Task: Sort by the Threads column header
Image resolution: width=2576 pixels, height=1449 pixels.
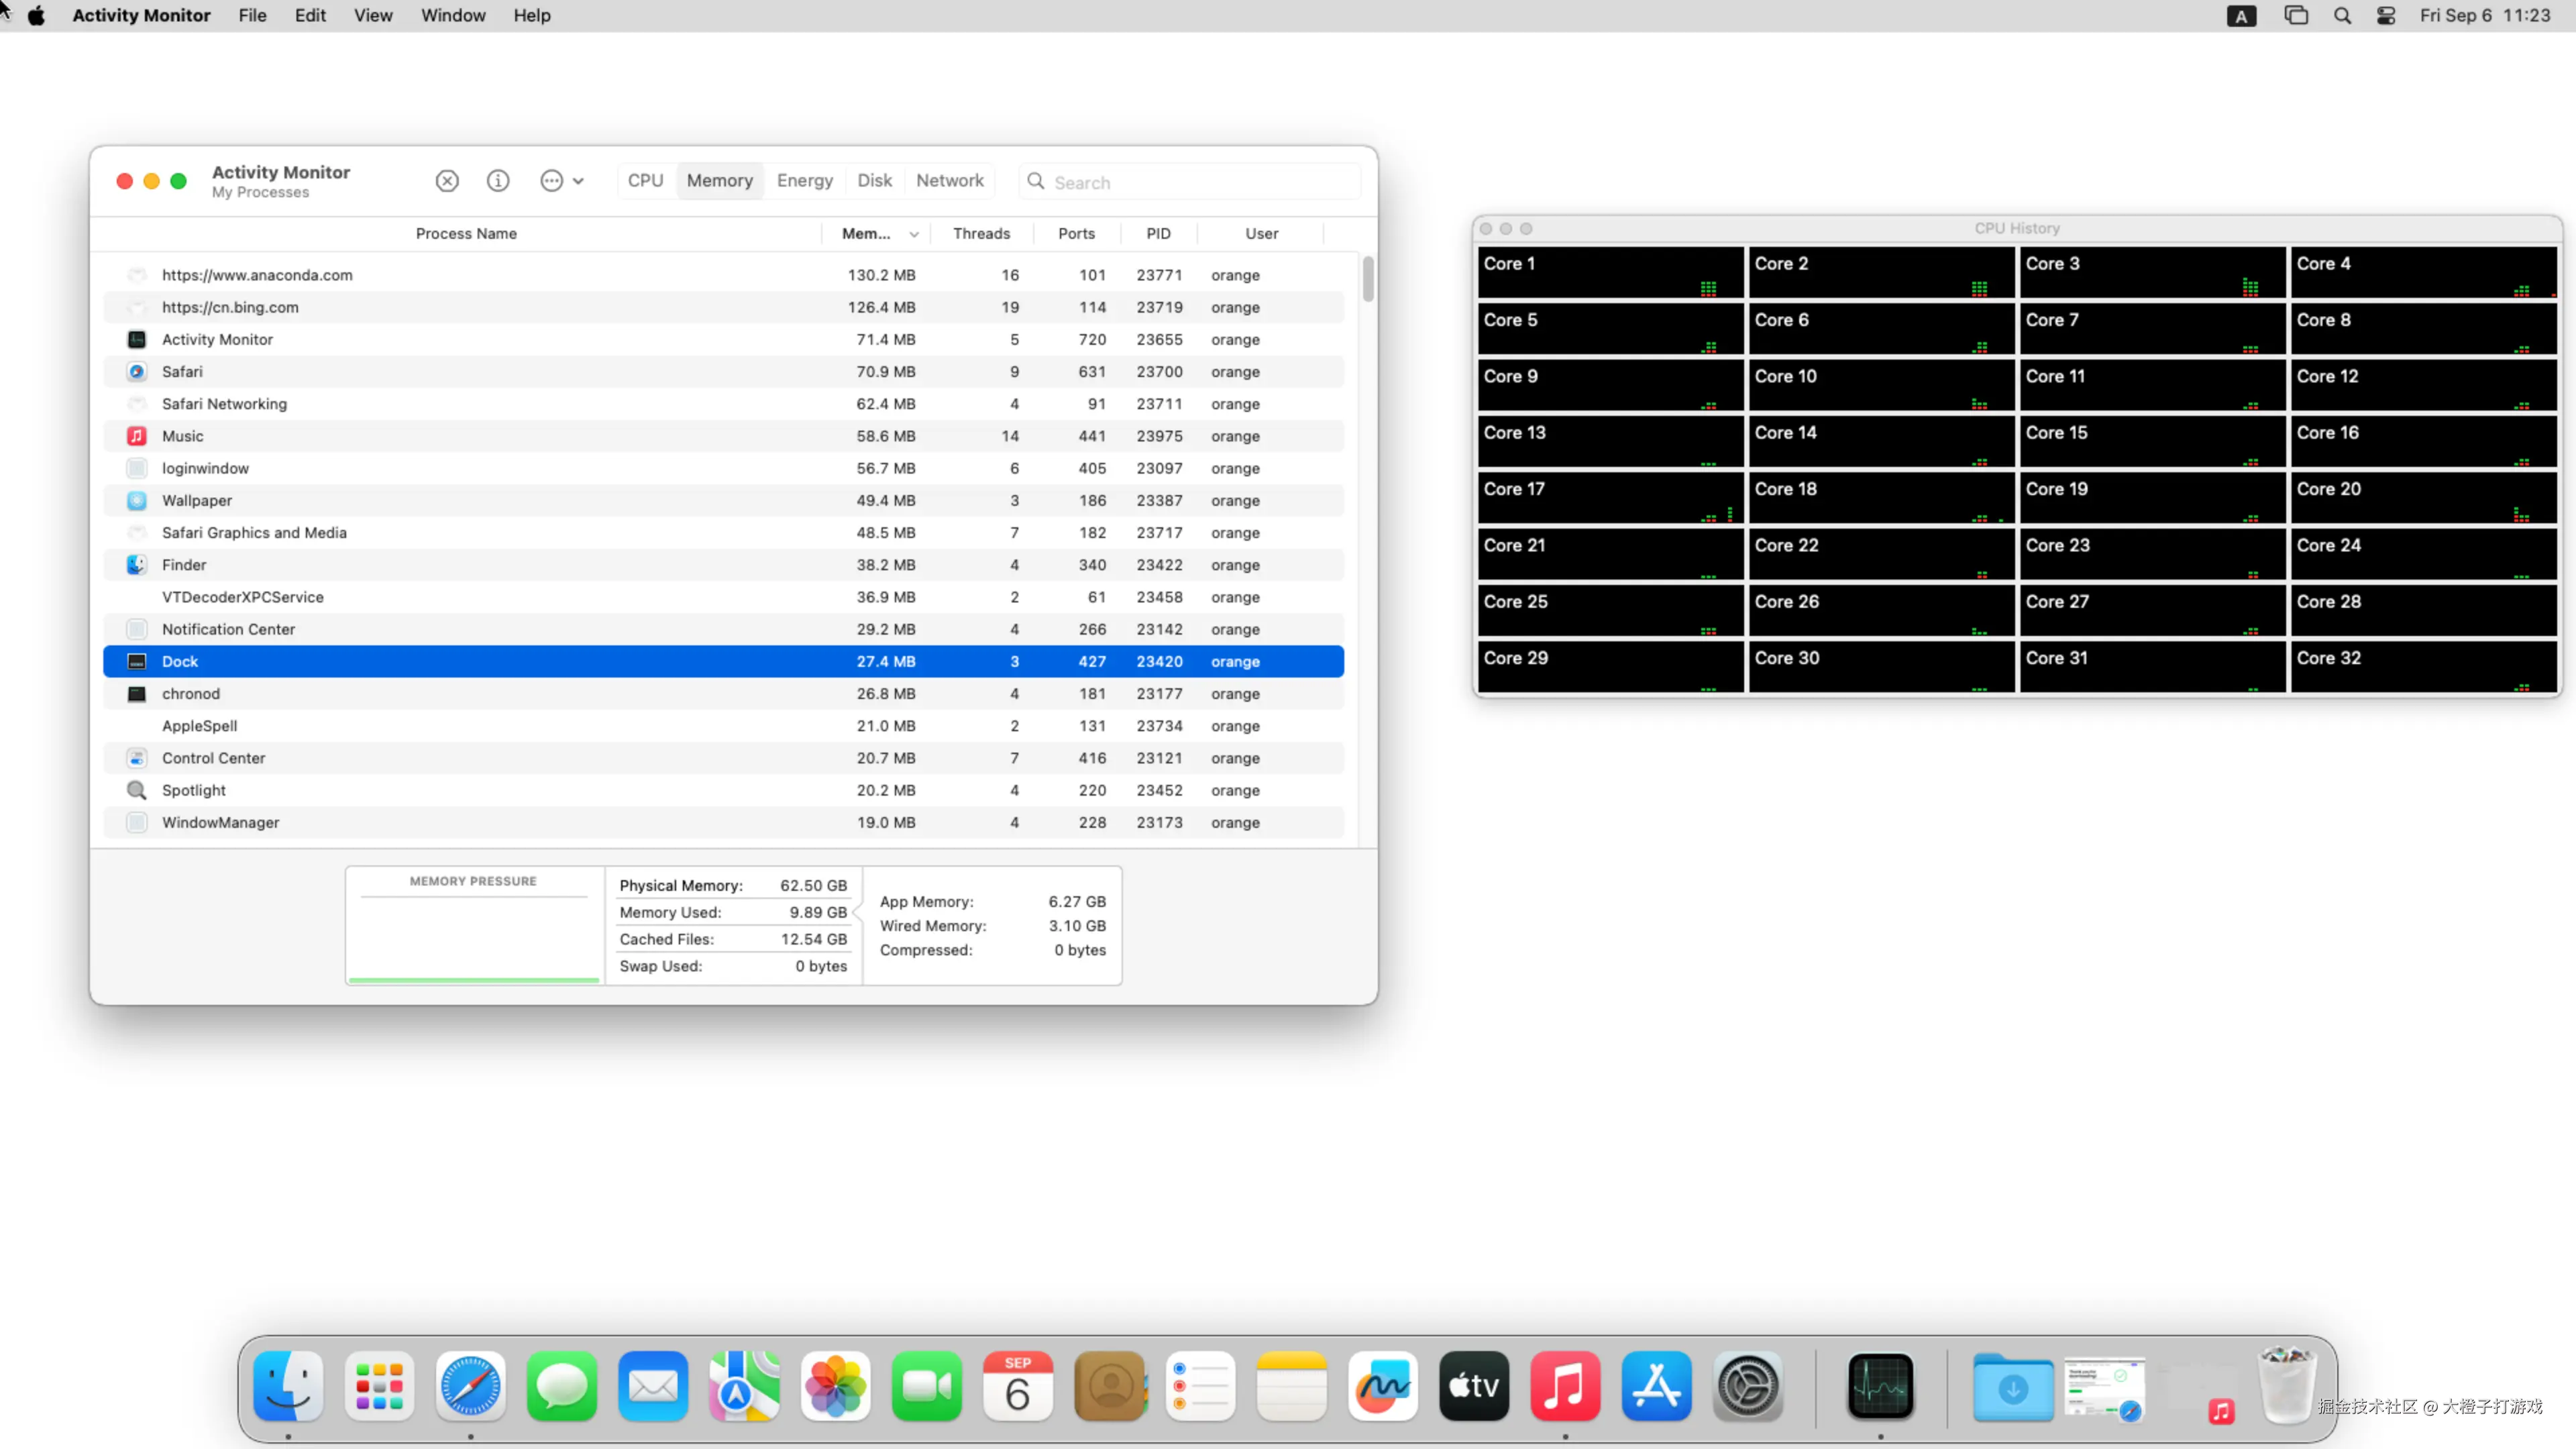Action: 981,234
